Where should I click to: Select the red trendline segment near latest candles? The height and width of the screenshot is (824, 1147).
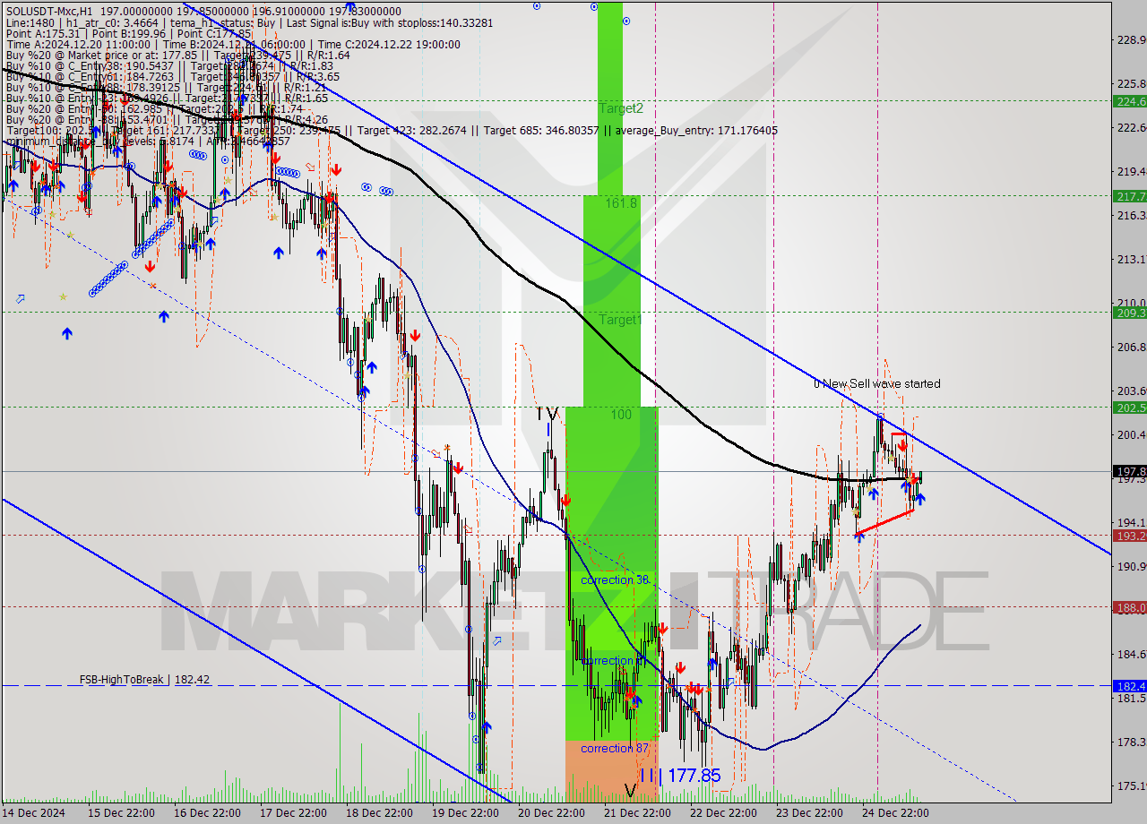[884, 522]
